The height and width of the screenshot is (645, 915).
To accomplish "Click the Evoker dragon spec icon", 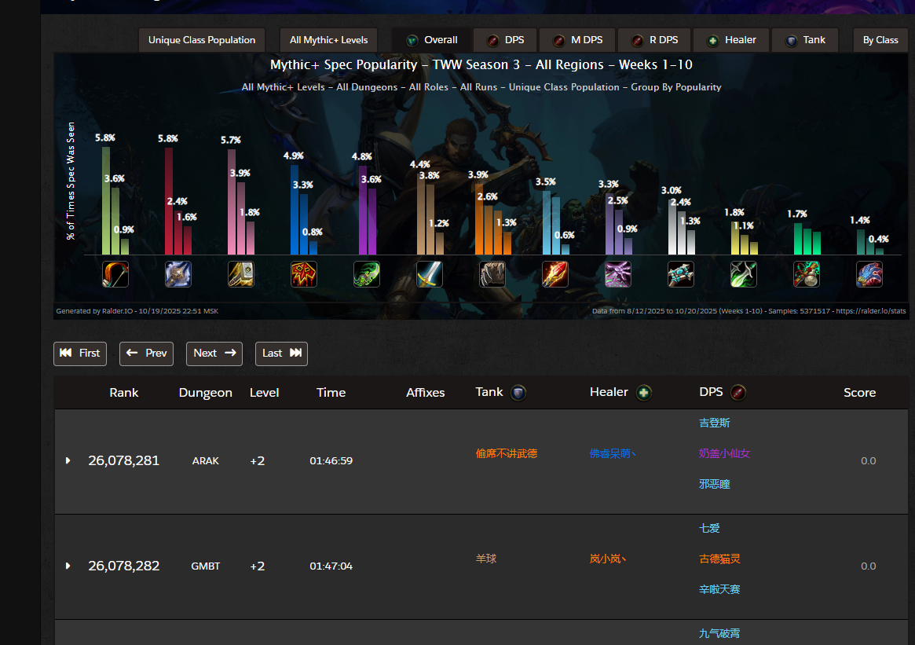I will (869, 274).
